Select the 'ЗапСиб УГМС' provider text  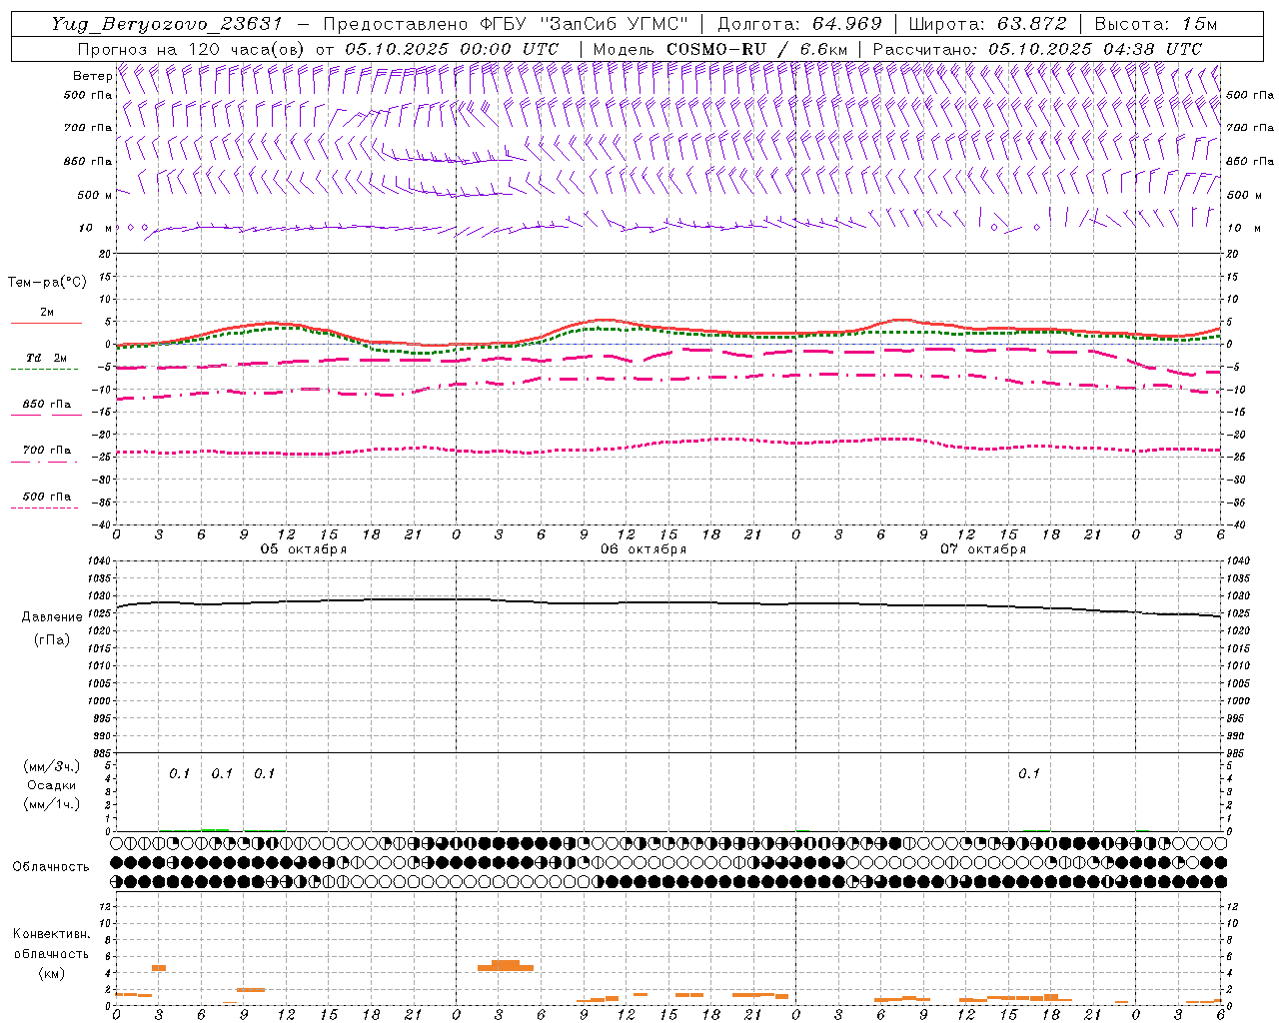pos(615,24)
